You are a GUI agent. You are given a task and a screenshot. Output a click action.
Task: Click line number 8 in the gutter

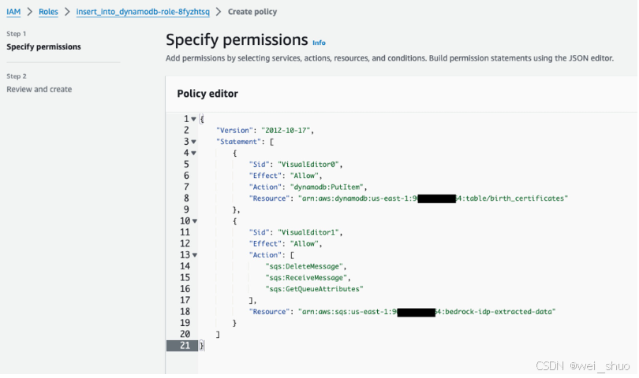186,198
